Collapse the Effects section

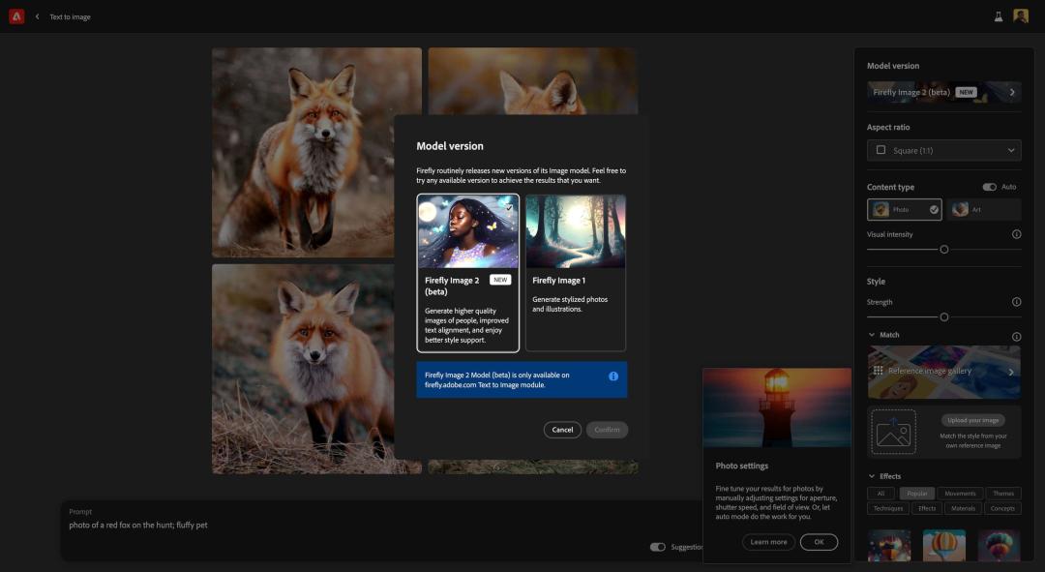[872, 476]
